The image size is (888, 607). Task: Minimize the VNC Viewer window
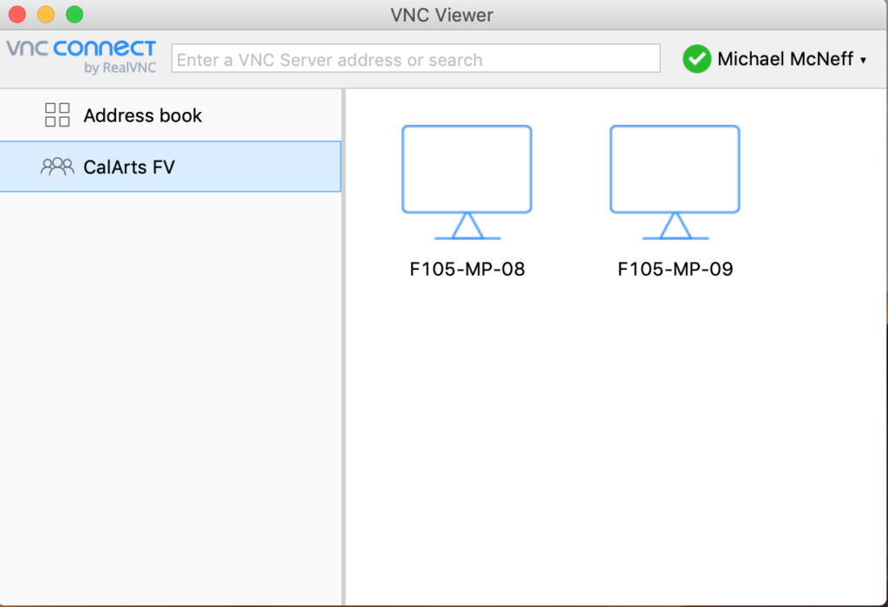pos(46,15)
